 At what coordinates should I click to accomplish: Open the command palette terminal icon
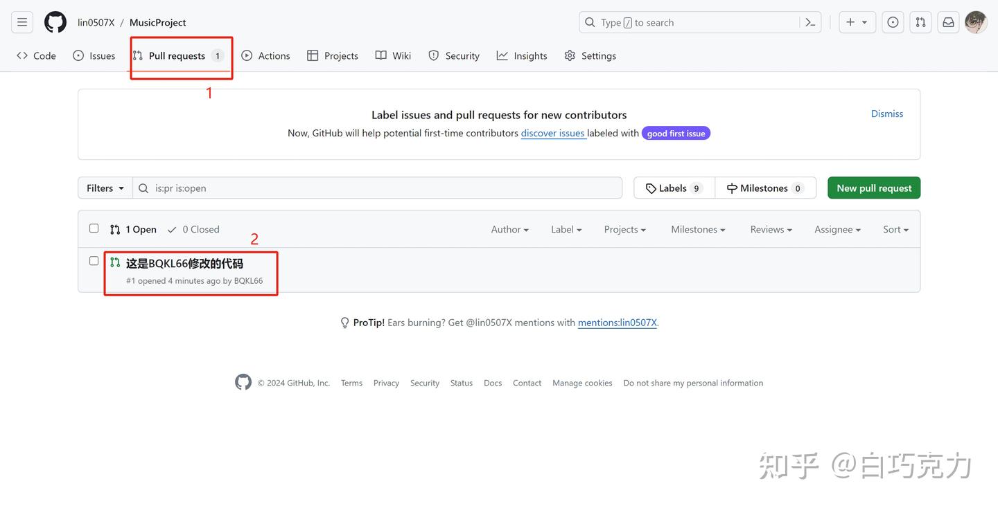point(810,21)
